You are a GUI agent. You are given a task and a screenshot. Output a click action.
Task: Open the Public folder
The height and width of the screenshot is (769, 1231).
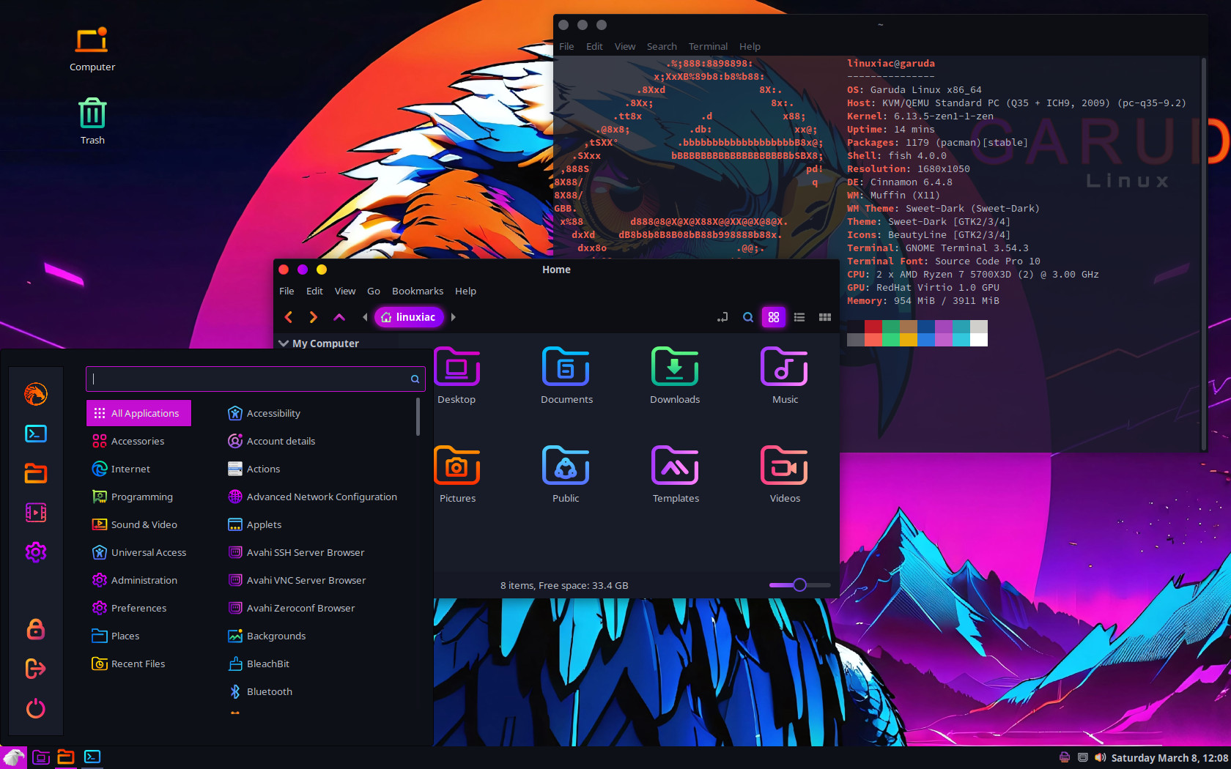[566, 475]
